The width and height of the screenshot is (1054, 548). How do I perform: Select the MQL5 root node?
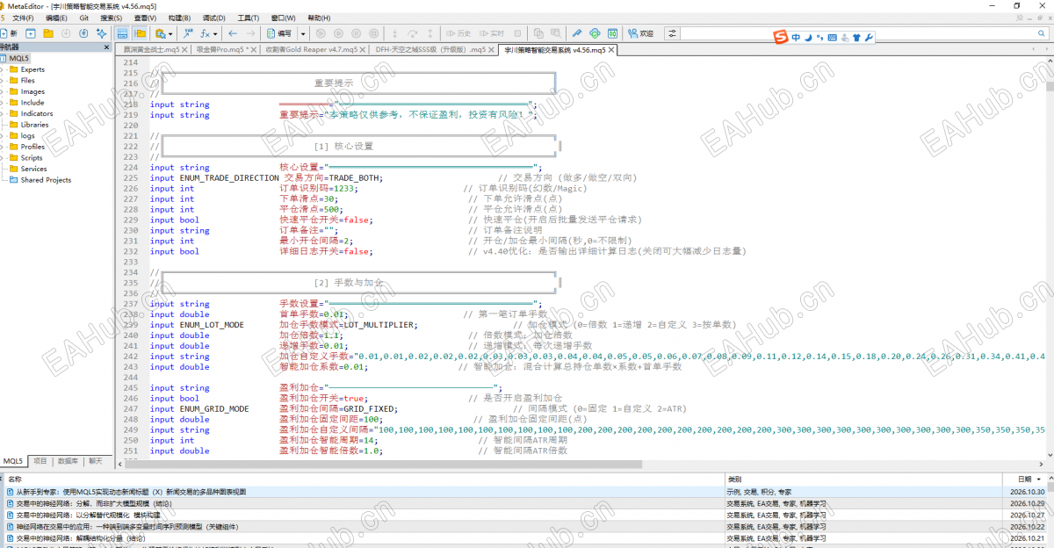click(x=14, y=58)
